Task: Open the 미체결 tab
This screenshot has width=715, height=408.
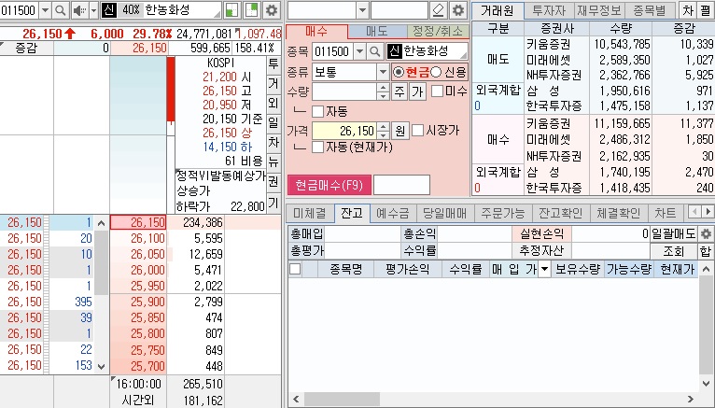Action: (310, 213)
